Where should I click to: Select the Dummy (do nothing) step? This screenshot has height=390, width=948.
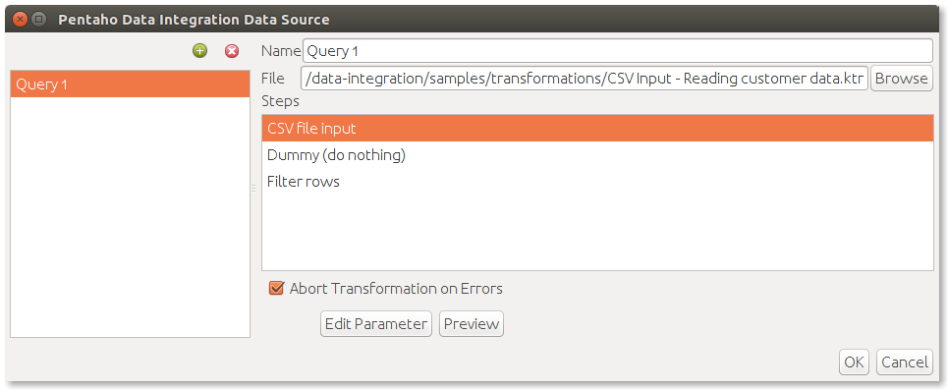597,155
